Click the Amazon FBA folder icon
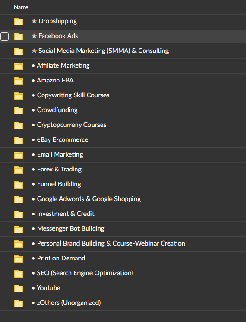This screenshot has width=246, height=322. click(19, 81)
